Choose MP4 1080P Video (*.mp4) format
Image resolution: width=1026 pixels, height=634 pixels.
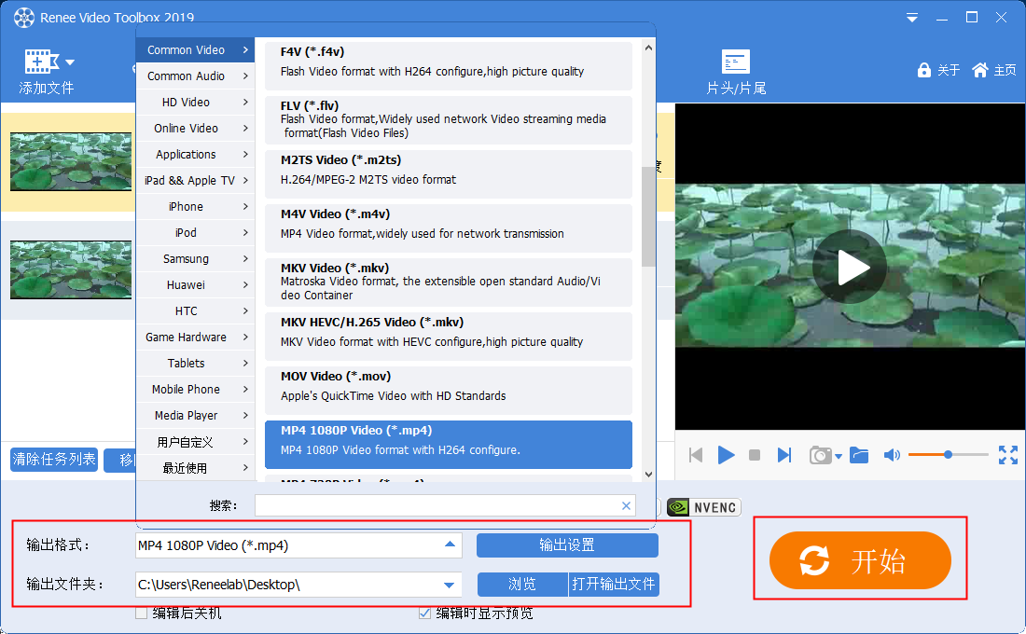(x=449, y=444)
